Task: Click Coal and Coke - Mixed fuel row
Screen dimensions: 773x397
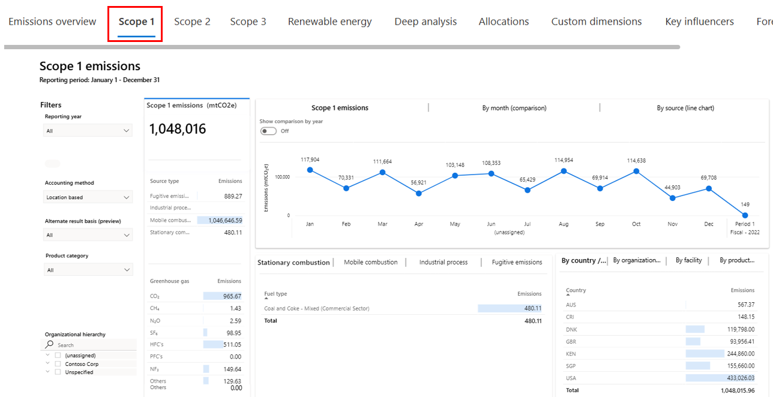Action: click(x=403, y=308)
